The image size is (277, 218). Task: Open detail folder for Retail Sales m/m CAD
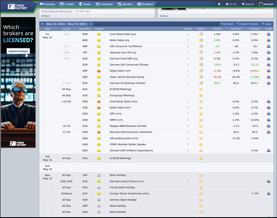click(201, 108)
